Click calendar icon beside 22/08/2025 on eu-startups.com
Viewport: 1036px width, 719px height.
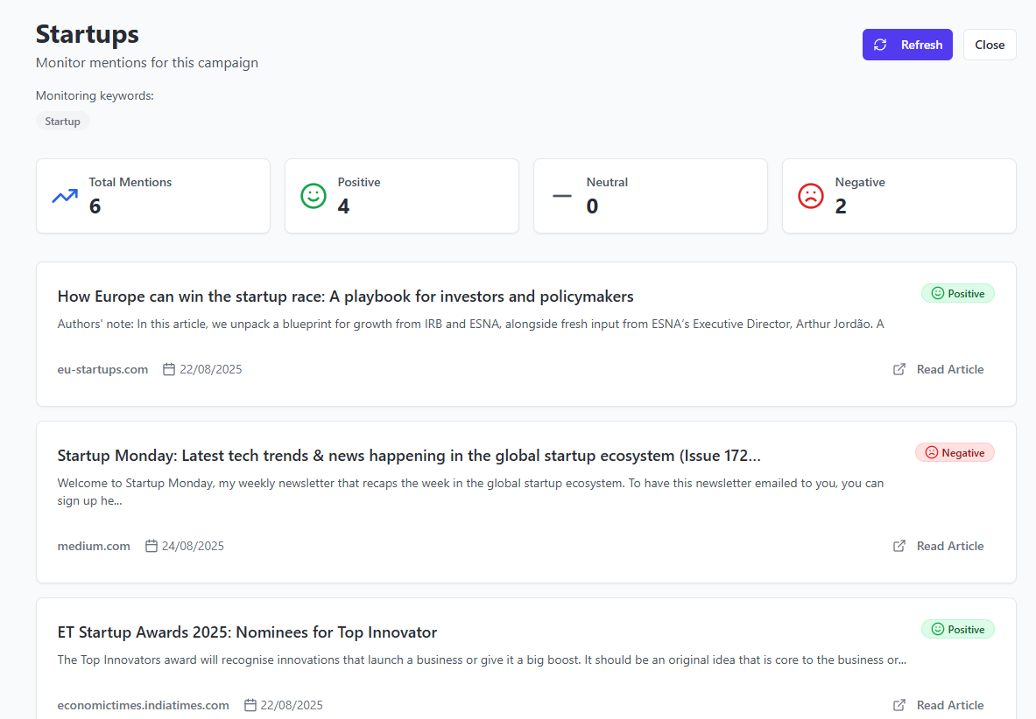(169, 369)
